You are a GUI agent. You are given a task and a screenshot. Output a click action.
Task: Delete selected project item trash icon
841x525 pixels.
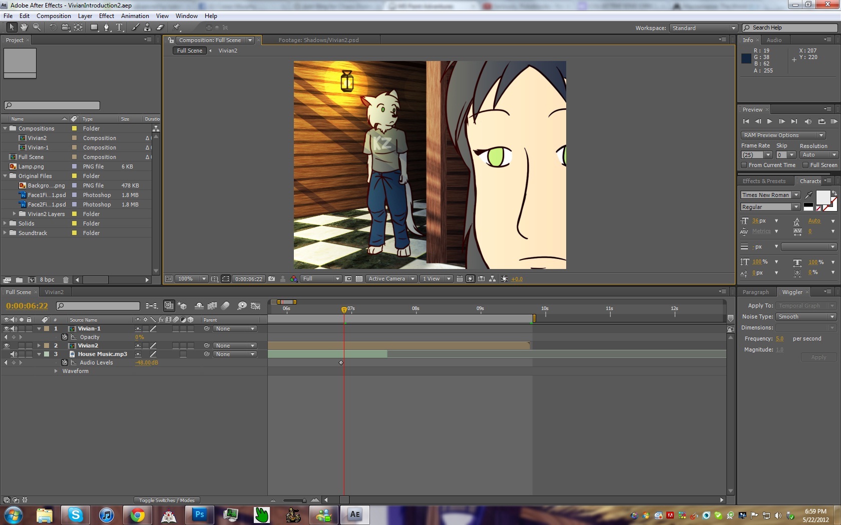pos(66,280)
